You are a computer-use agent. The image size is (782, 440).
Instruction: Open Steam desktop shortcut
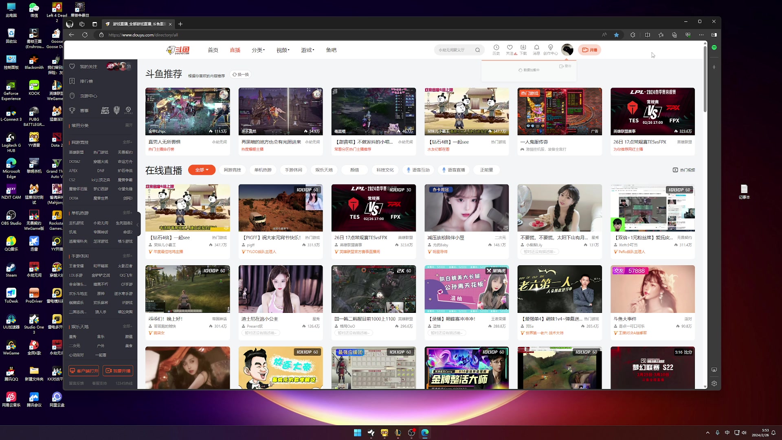11,270
